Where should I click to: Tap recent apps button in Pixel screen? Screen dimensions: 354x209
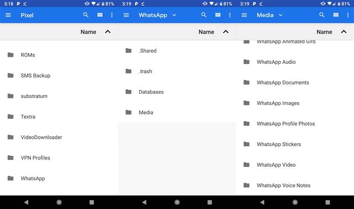tap(92, 202)
